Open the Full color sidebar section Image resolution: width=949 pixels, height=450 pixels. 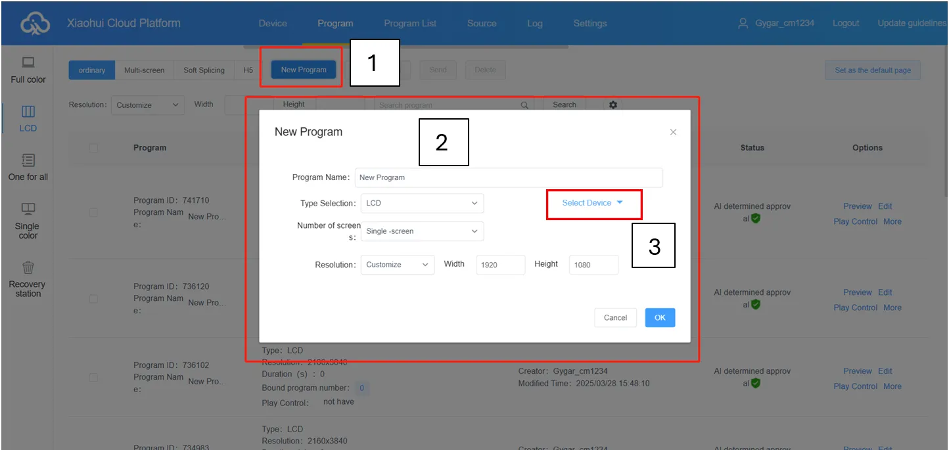pos(28,70)
